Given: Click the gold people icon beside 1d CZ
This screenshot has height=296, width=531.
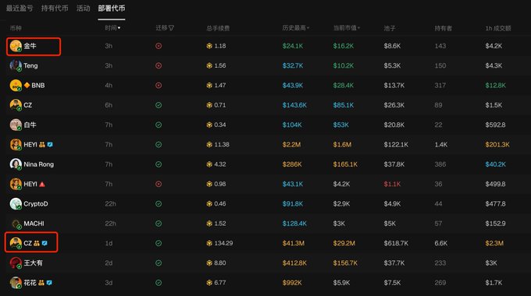Looking at the screenshot, I should [37, 243].
